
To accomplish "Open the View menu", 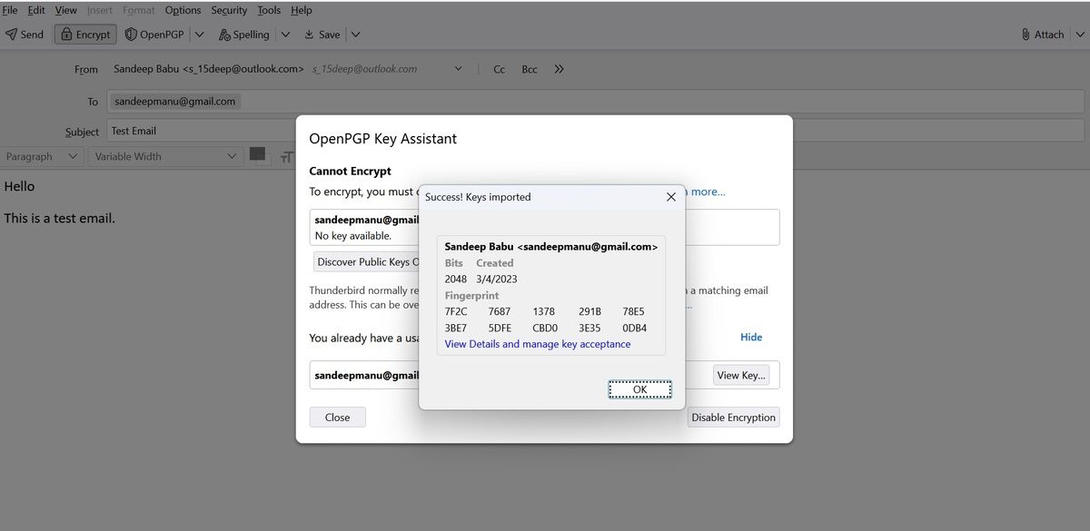I will [66, 10].
